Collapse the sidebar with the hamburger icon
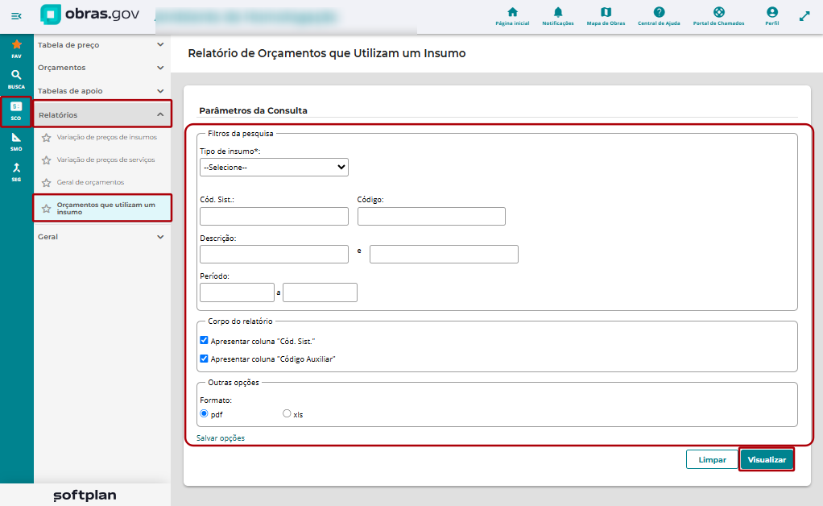The height and width of the screenshot is (506, 823). pyautogui.click(x=16, y=16)
